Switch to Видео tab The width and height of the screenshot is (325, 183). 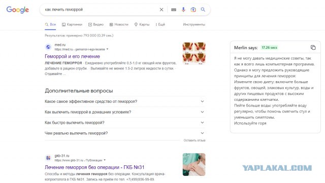tap(96, 24)
